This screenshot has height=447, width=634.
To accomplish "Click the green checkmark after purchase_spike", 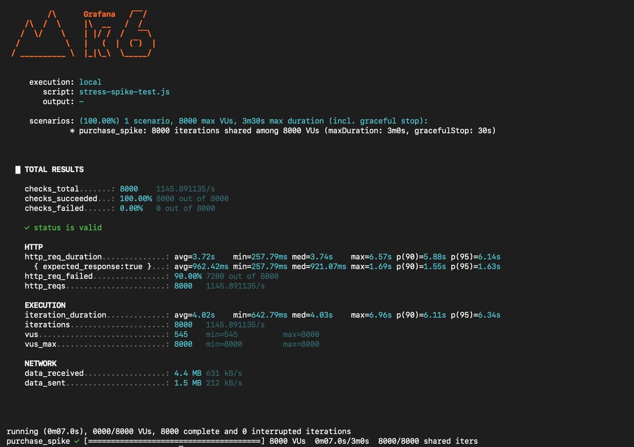I will coord(77,441).
